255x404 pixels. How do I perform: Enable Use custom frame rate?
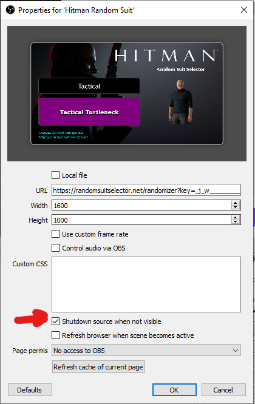pos(55,234)
